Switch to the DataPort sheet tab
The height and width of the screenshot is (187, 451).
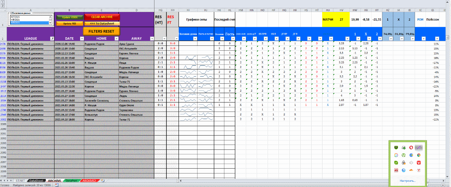(71, 181)
